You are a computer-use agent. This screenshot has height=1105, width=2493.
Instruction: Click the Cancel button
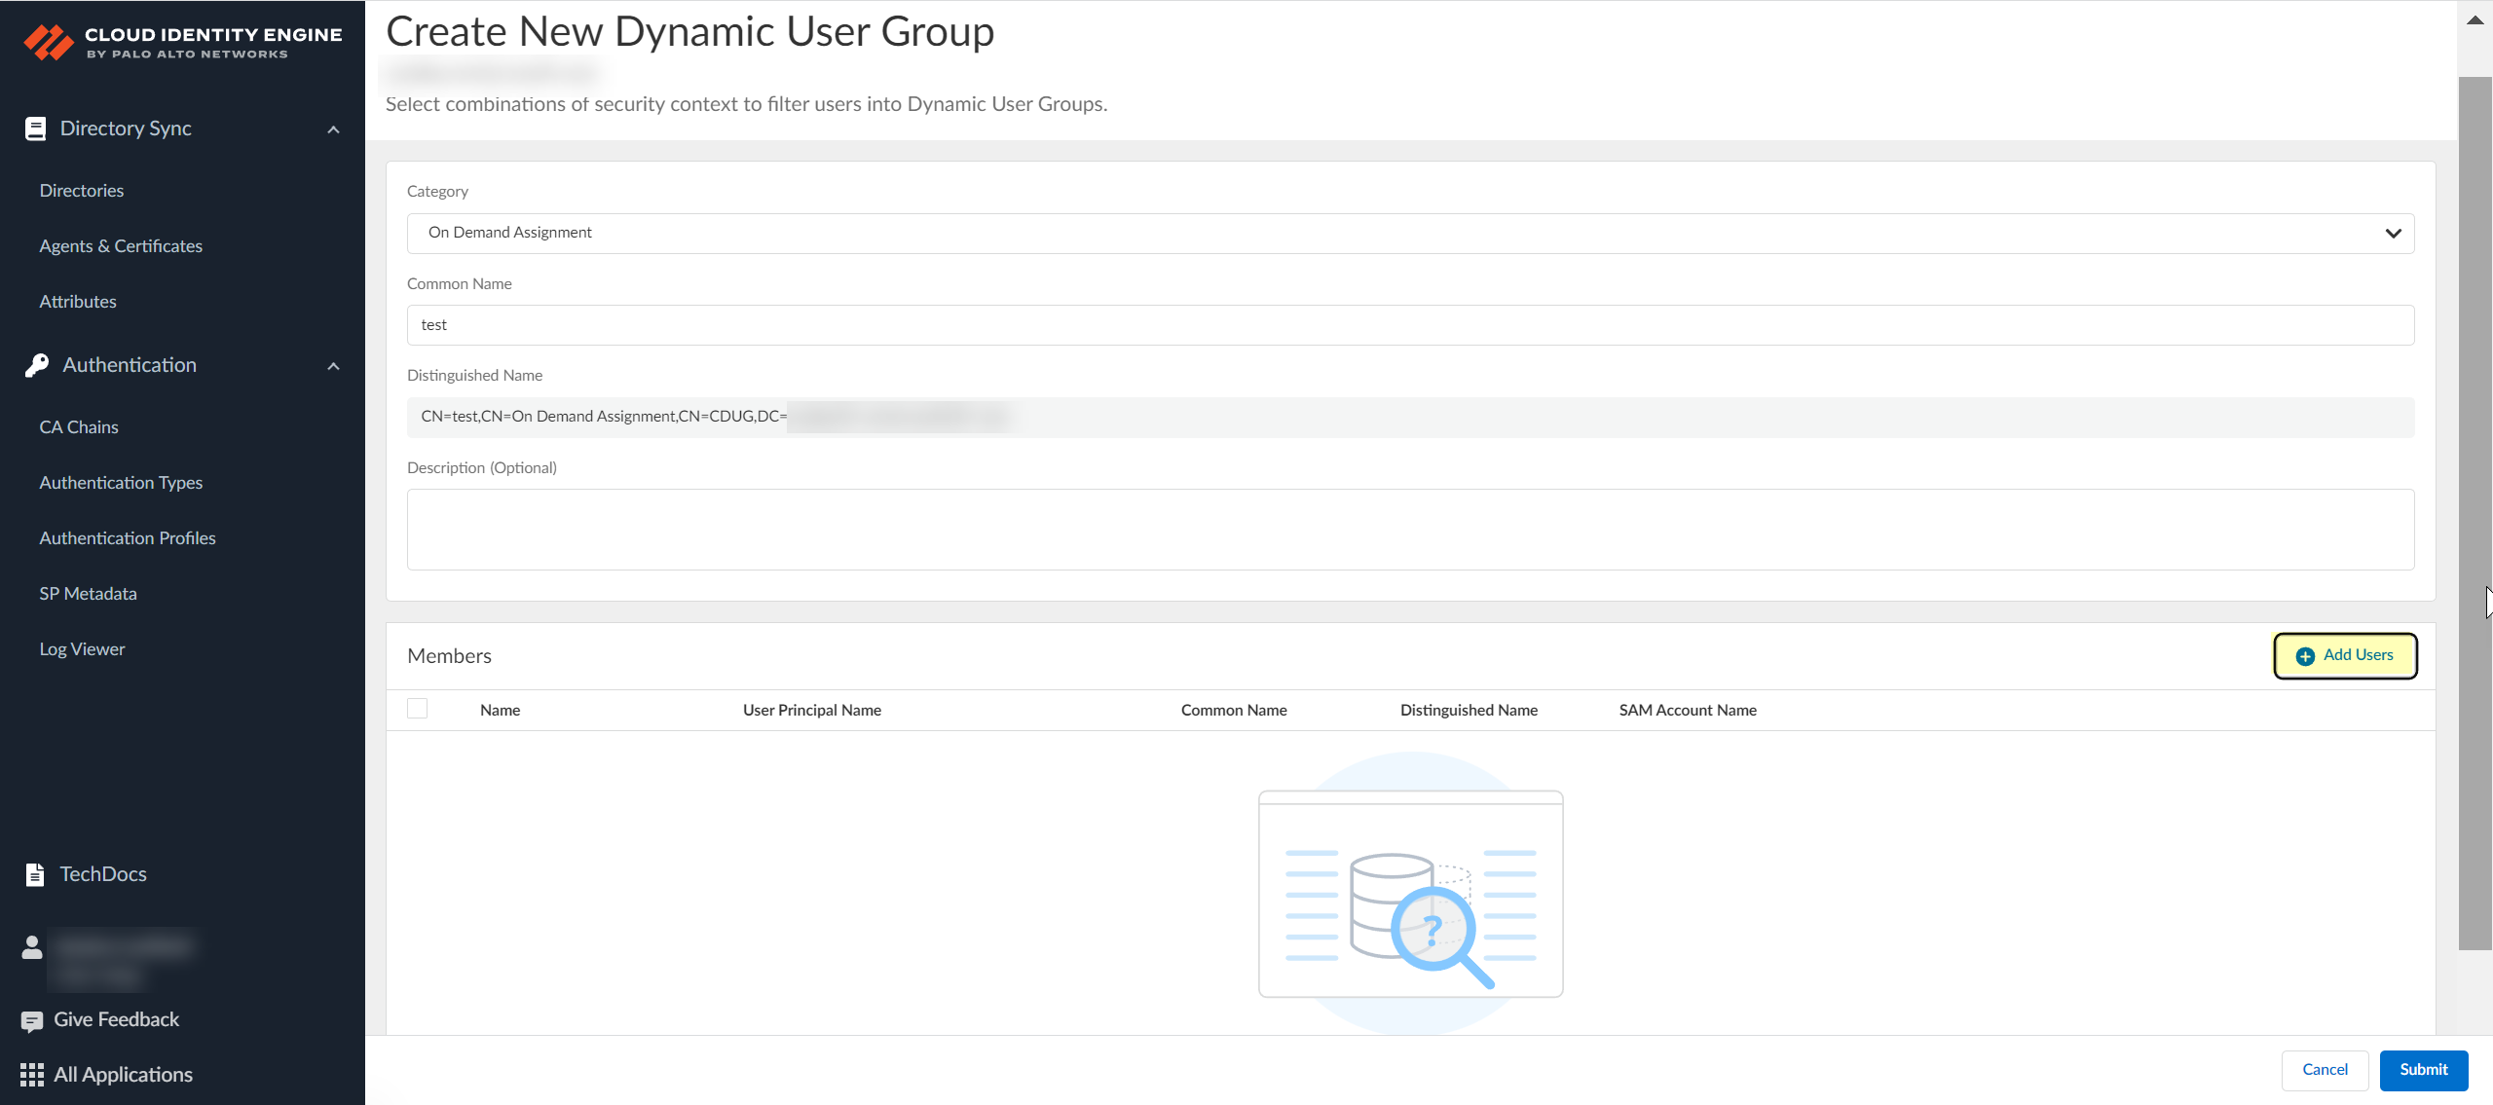[x=2325, y=1070]
